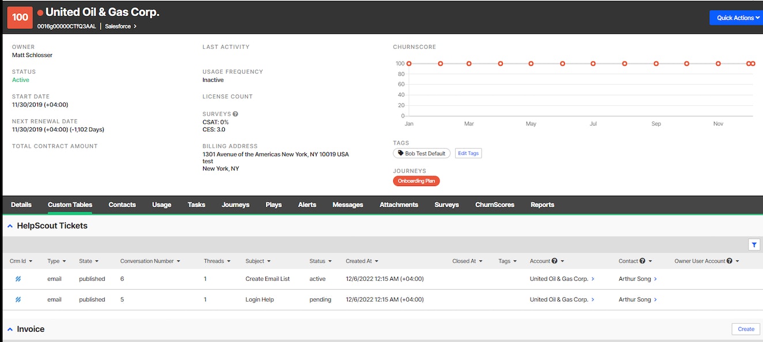Open the HelpScout icon for Create Email List
Screen dimensions: 763x342
click(18, 279)
